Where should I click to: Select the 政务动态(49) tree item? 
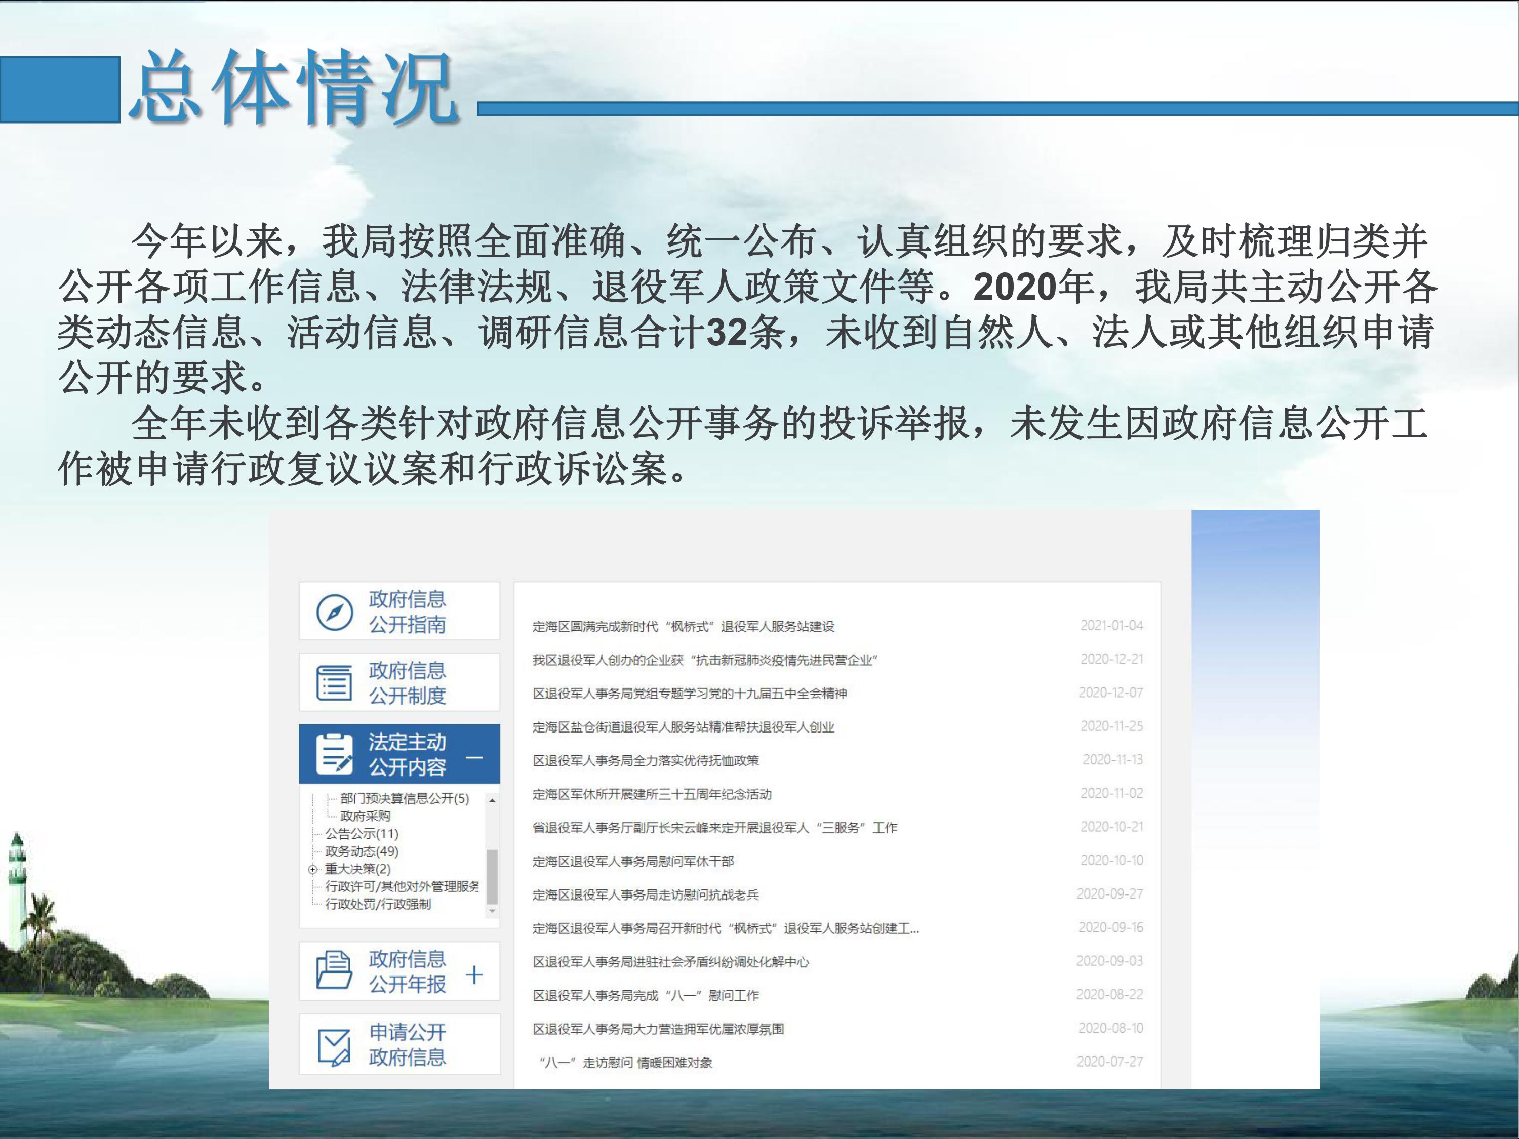tap(361, 851)
